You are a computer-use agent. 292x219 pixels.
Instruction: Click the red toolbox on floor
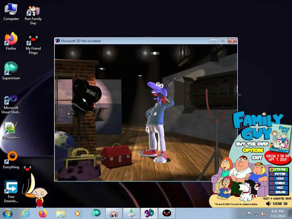[117, 155]
